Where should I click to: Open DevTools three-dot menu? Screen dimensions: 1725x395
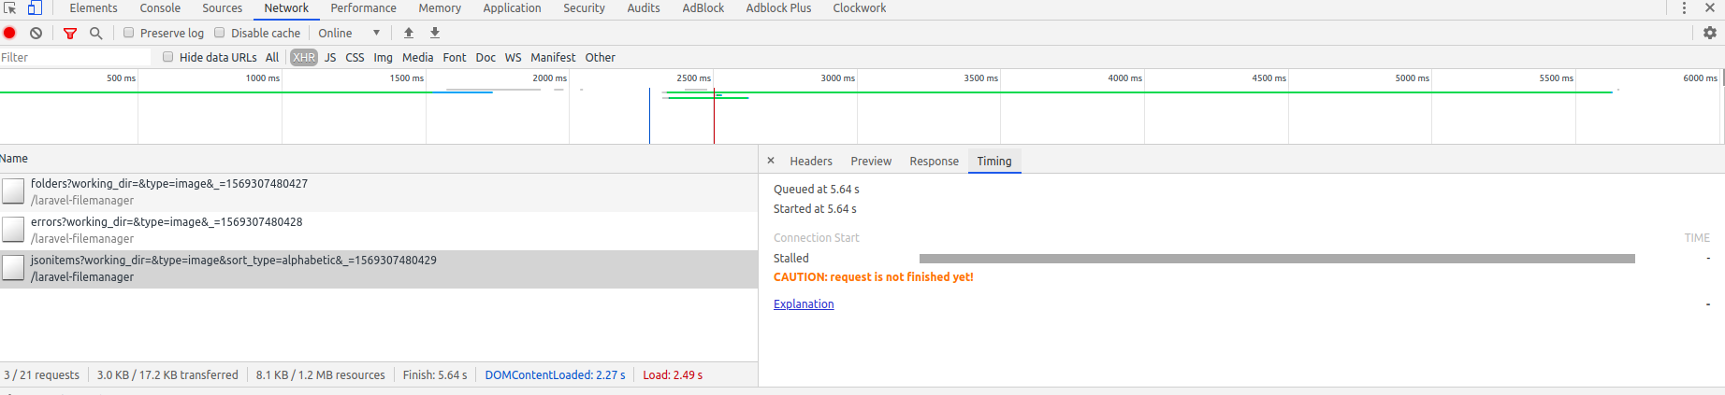click(x=1684, y=7)
